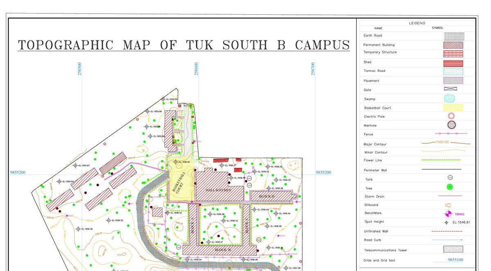Viewport: 491px width, 271px height.
Task: Click the EL:1656.63 spot height on basketball court
Action: [x=184, y=162]
